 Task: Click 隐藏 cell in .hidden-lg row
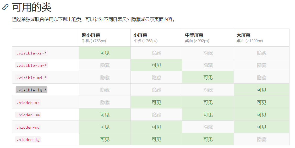click(261, 139)
